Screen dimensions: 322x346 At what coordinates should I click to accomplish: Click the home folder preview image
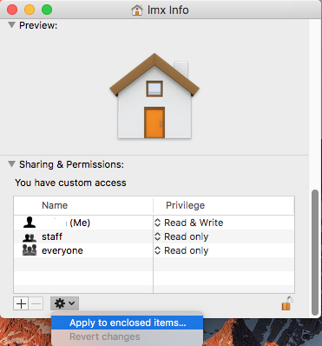point(154,96)
